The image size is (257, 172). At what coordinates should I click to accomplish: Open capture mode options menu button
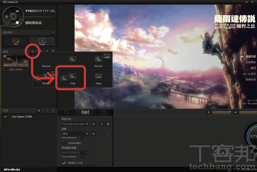[x=53, y=32]
